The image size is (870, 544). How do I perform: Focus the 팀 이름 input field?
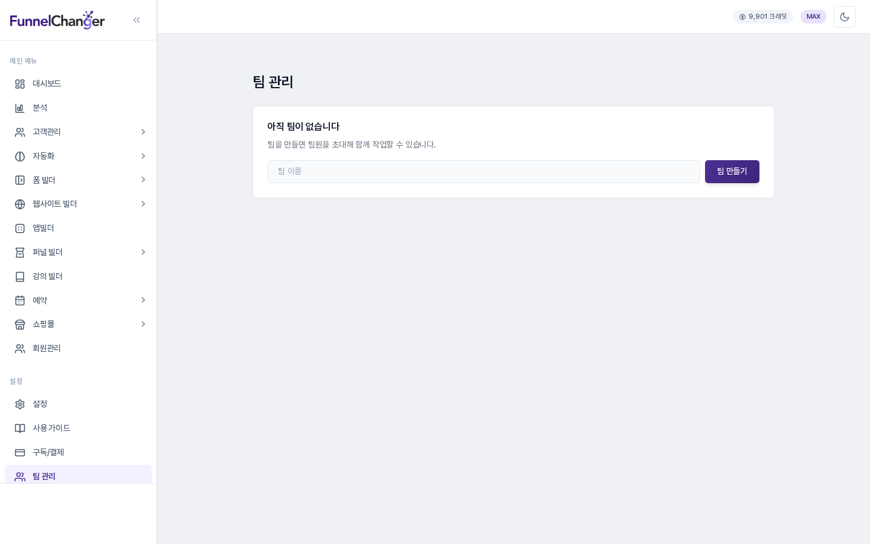point(484,172)
